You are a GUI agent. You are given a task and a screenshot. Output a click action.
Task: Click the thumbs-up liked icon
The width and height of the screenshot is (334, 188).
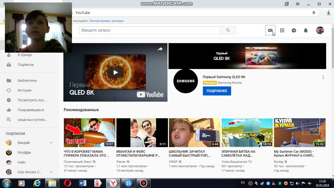pyautogui.click(x=9, y=110)
